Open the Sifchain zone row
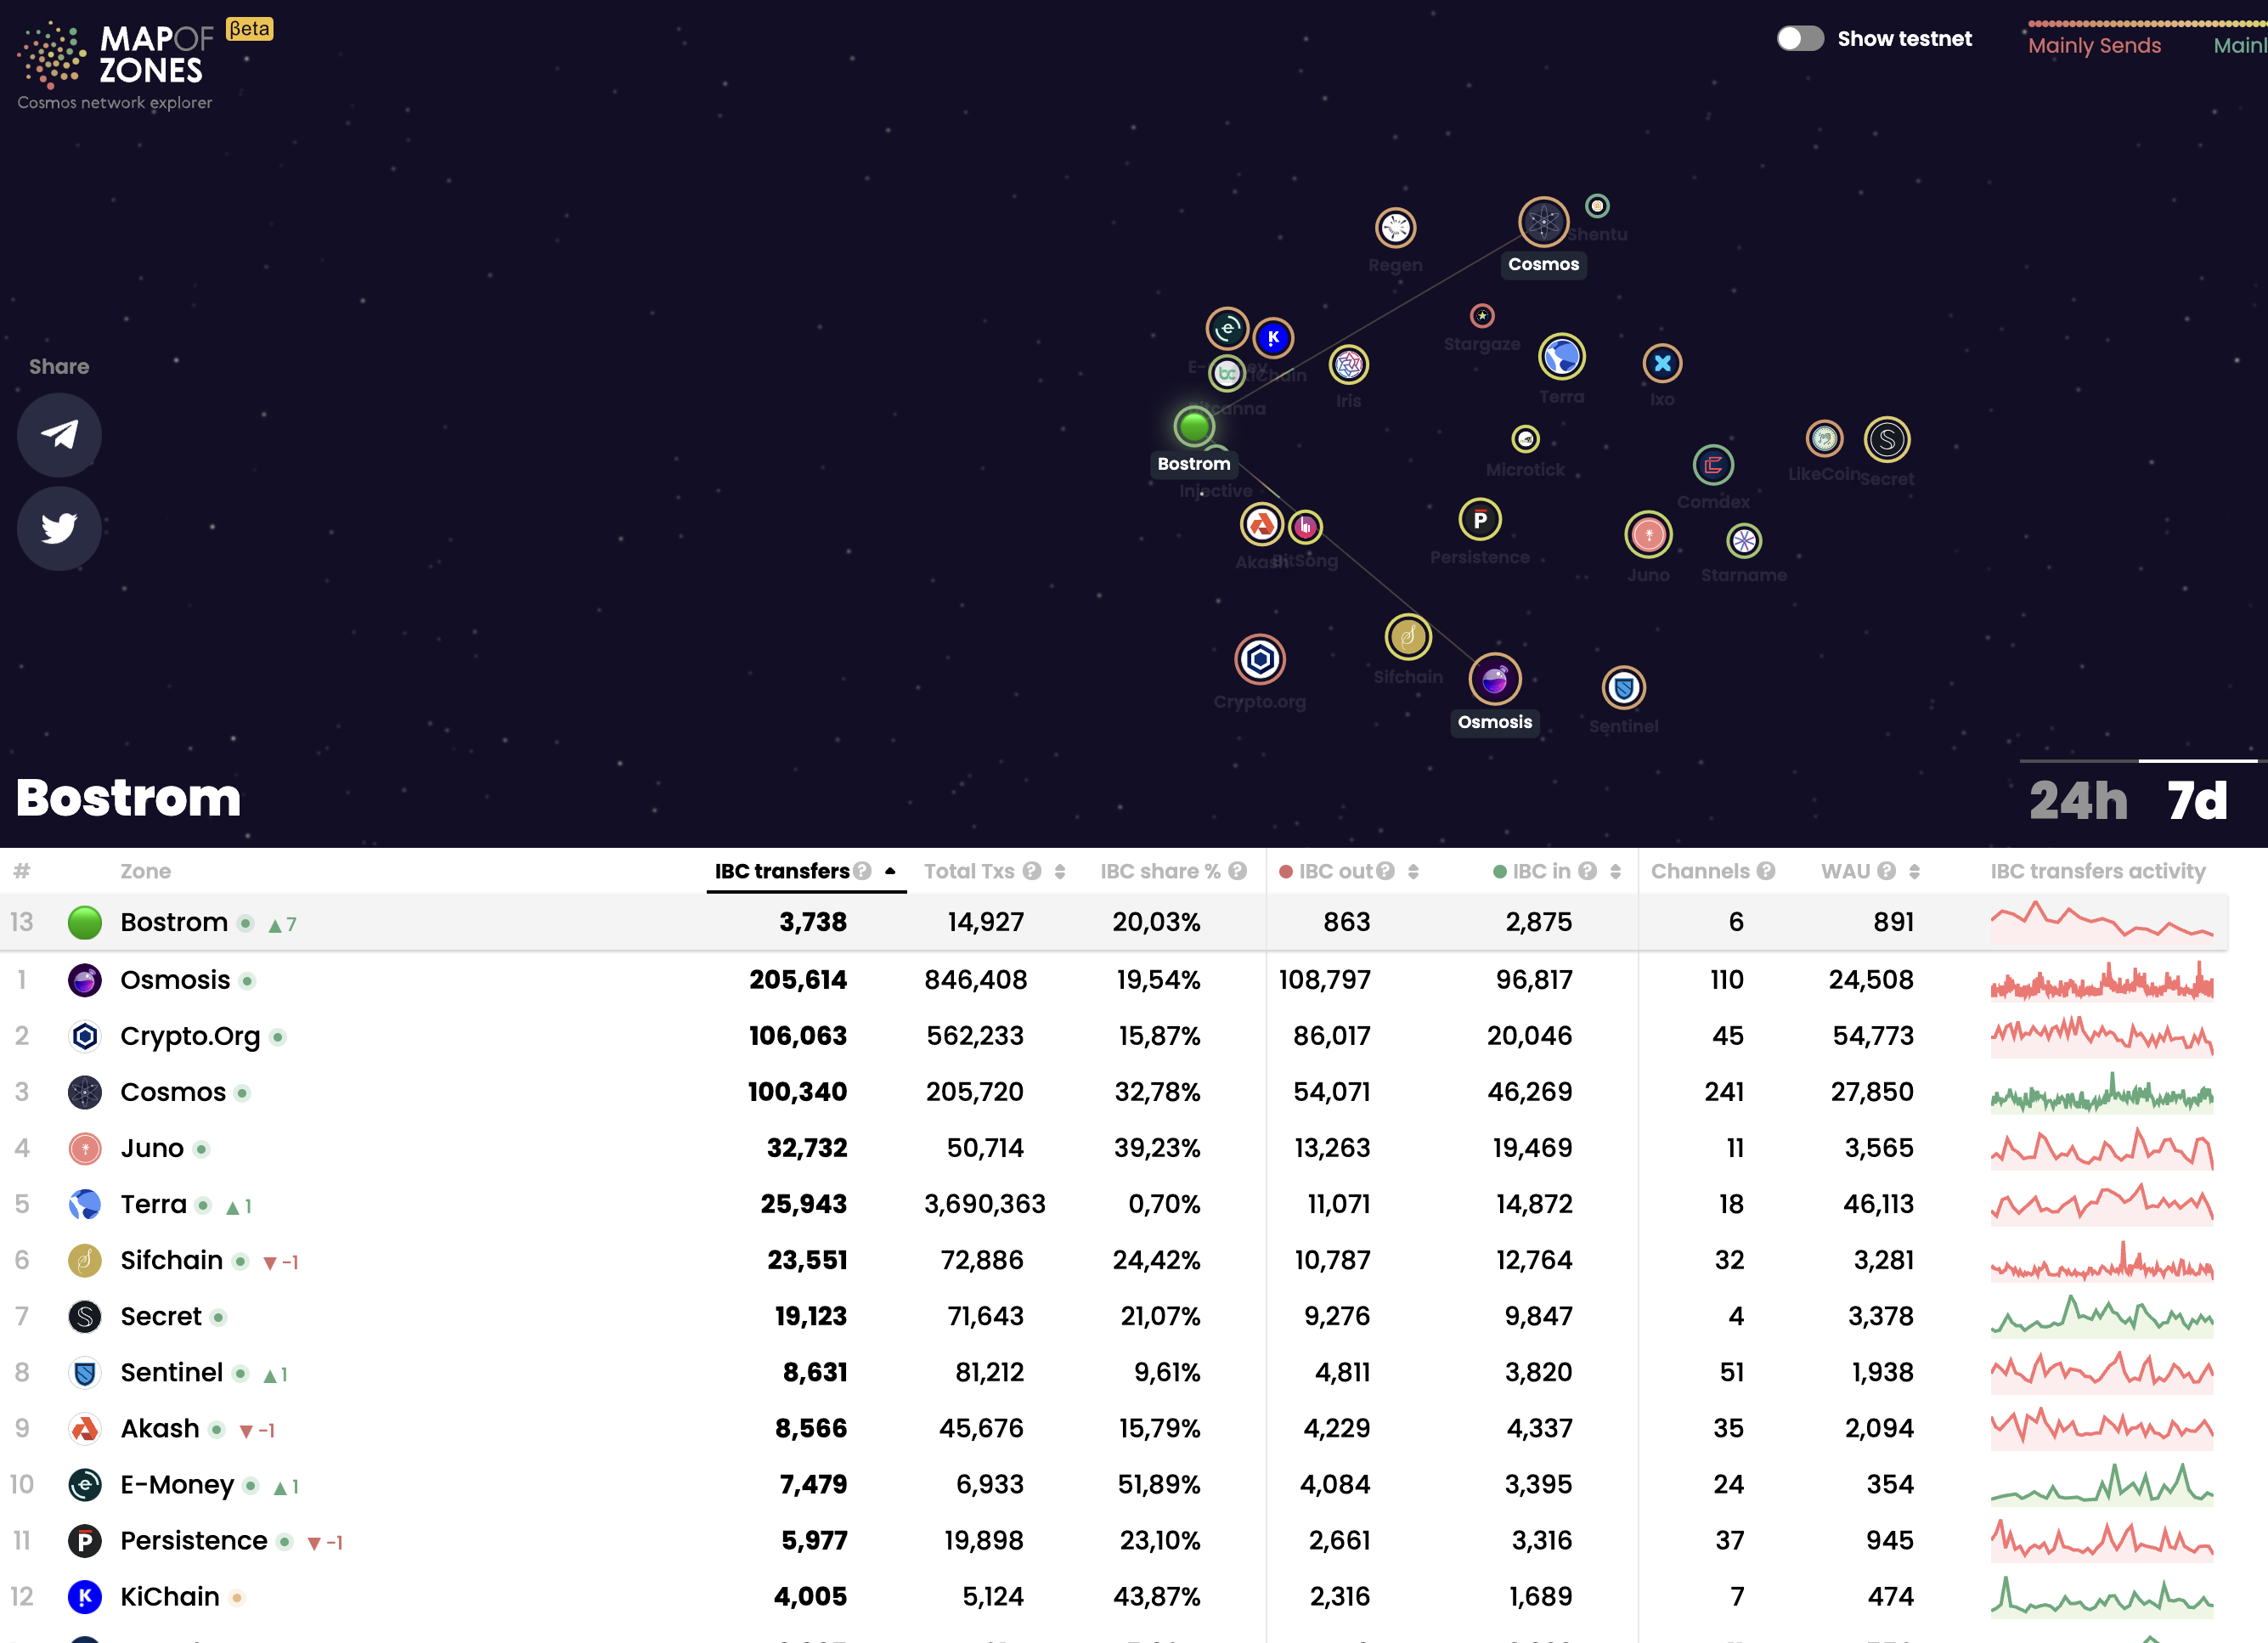 point(171,1260)
